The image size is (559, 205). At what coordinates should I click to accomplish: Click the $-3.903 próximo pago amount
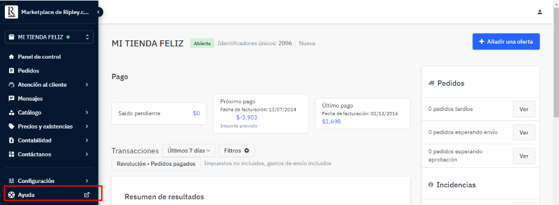coord(247,117)
